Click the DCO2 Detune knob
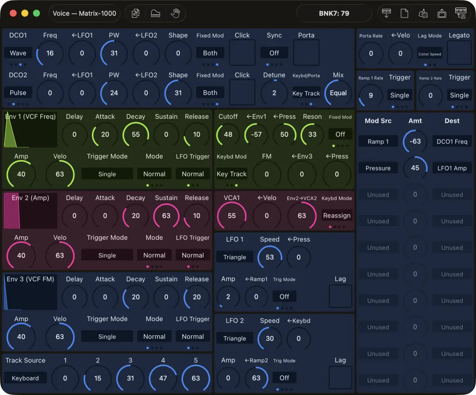 point(274,93)
